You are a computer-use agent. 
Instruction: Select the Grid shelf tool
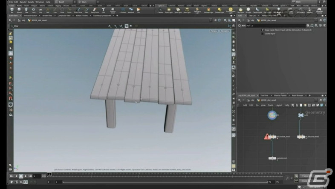click(40, 10)
